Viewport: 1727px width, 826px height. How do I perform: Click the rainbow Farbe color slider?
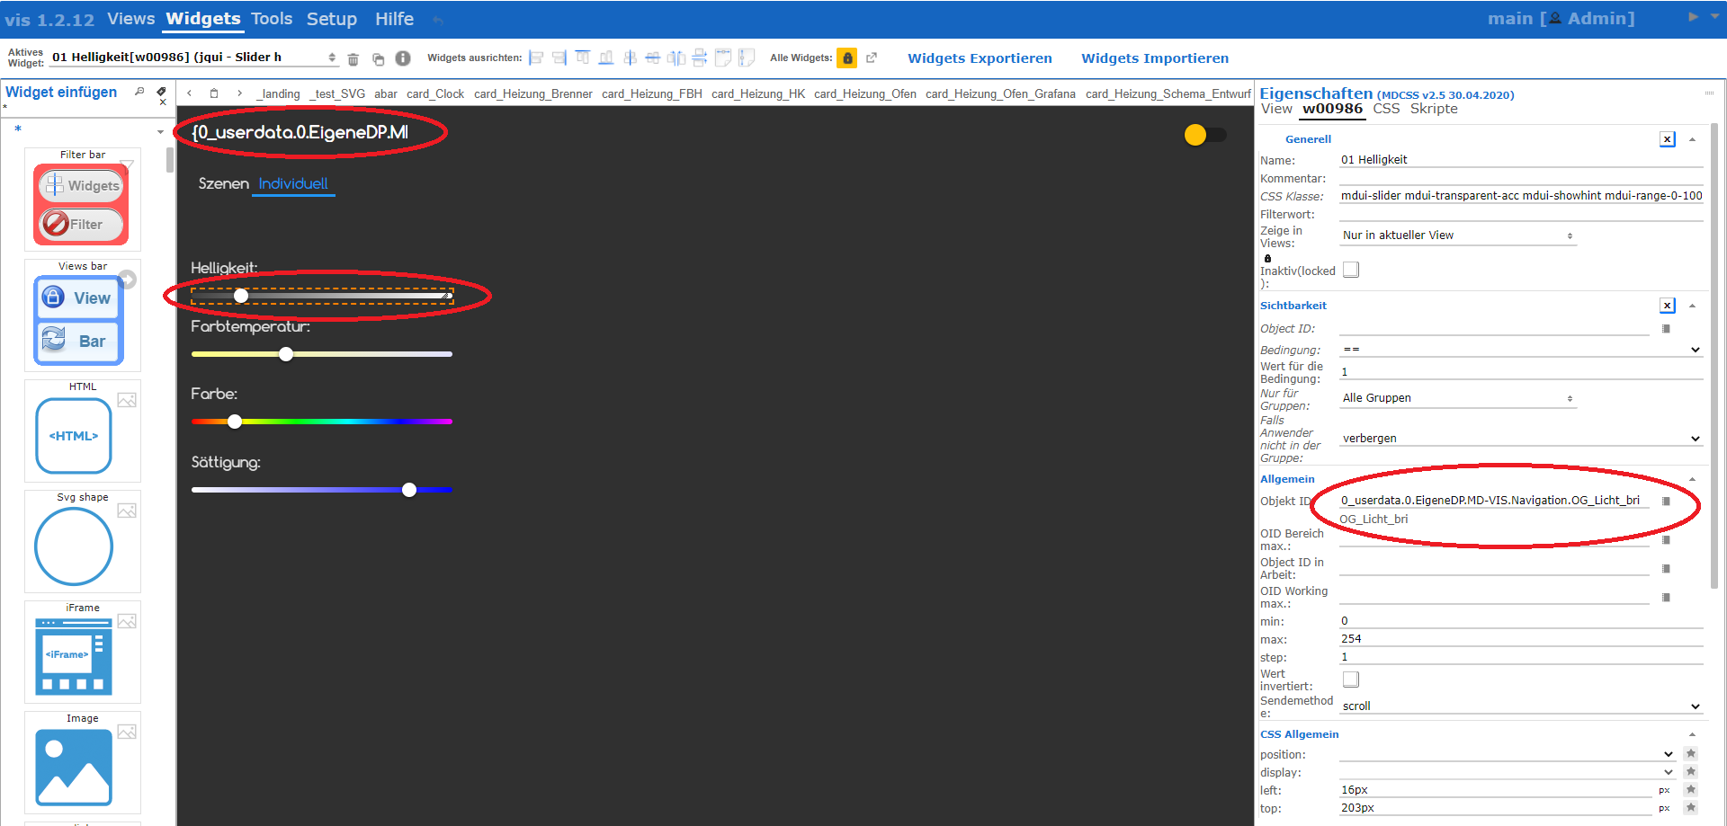tap(322, 422)
